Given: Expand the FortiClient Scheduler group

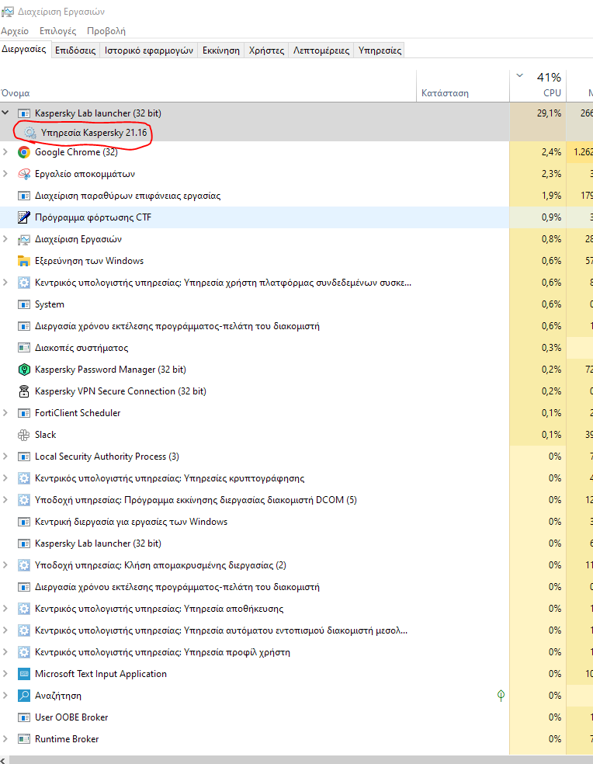Looking at the screenshot, I should [5, 413].
